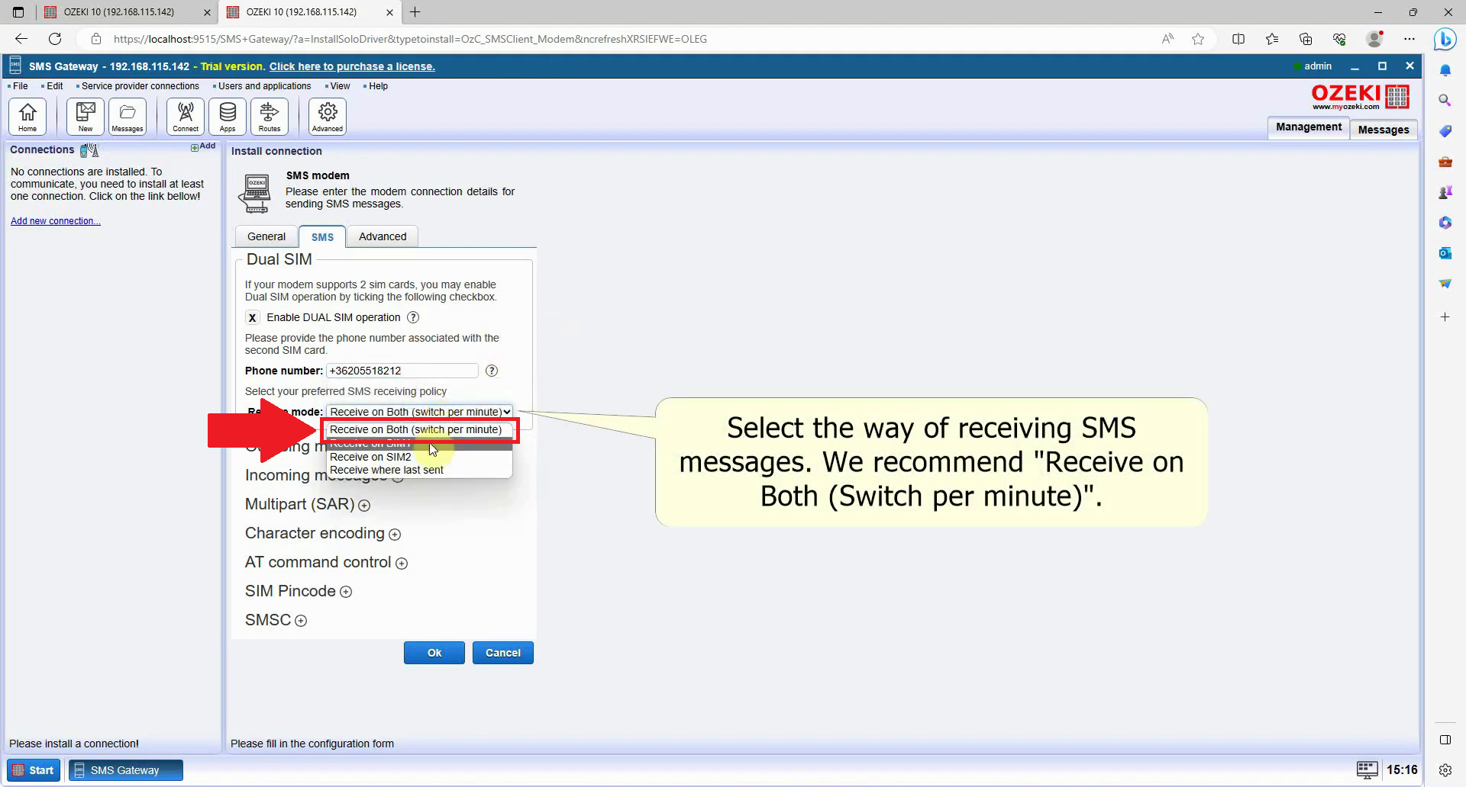Click browser back arrow
Screen dimensions: 1466x787
[x=21, y=39]
